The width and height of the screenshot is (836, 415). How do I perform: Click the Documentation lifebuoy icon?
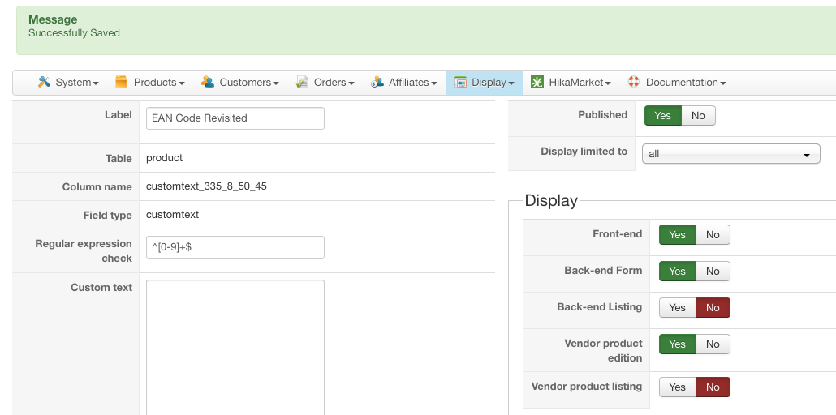point(634,82)
